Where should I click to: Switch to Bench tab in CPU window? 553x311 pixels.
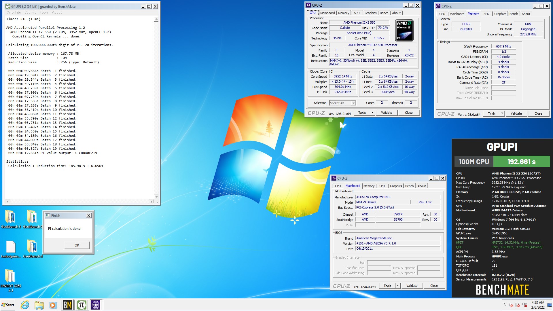pyautogui.click(x=384, y=13)
